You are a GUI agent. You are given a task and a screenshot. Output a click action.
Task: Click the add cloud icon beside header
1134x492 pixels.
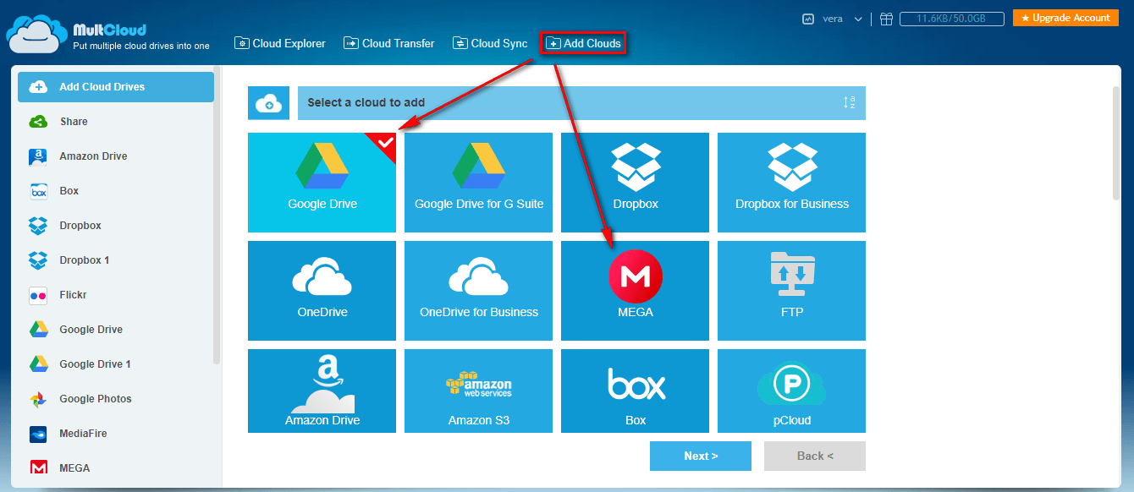point(268,103)
